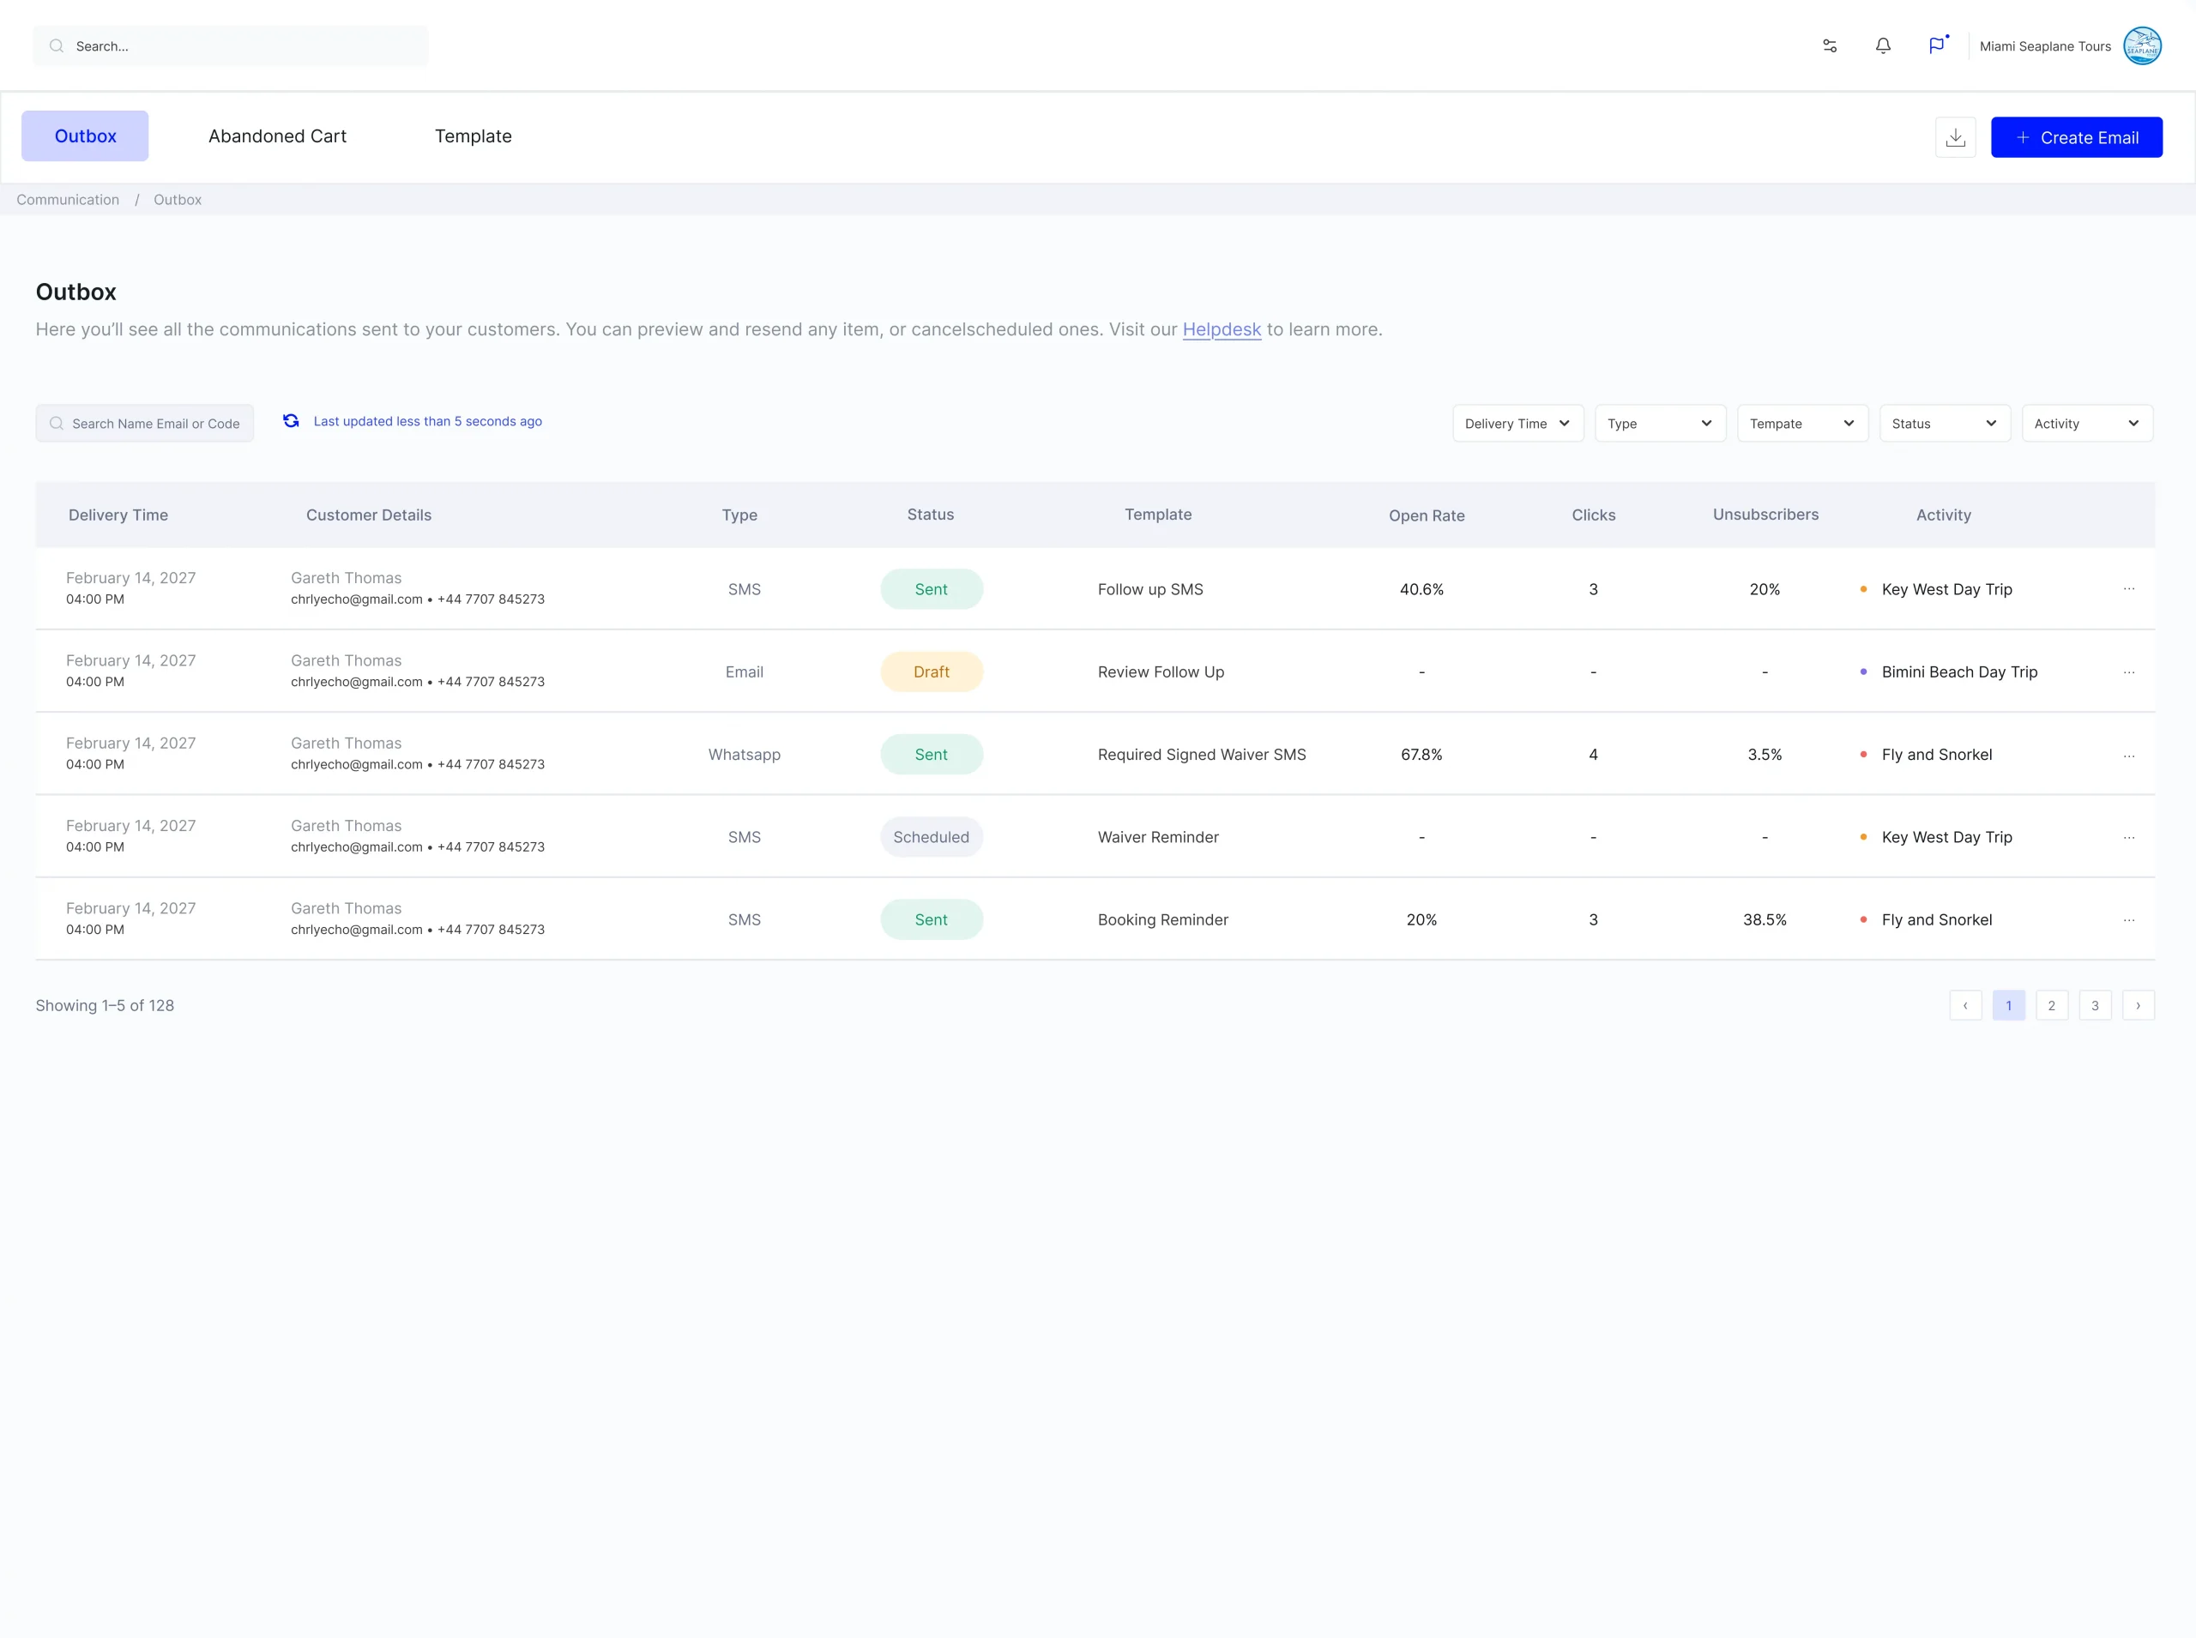The height and width of the screenshot is (1638, 2196).
Task: Click the Unsubscribers column header
Action: point(1765,515)
